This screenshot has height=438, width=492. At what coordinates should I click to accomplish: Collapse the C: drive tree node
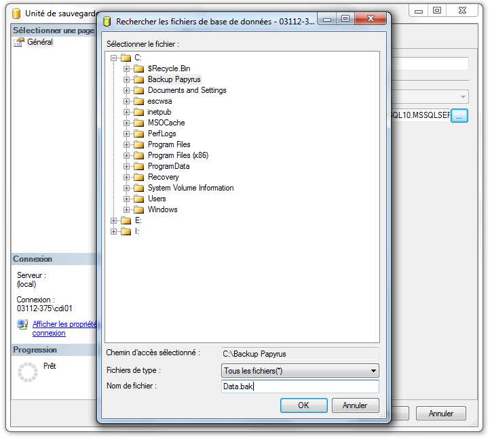[114, 58]
